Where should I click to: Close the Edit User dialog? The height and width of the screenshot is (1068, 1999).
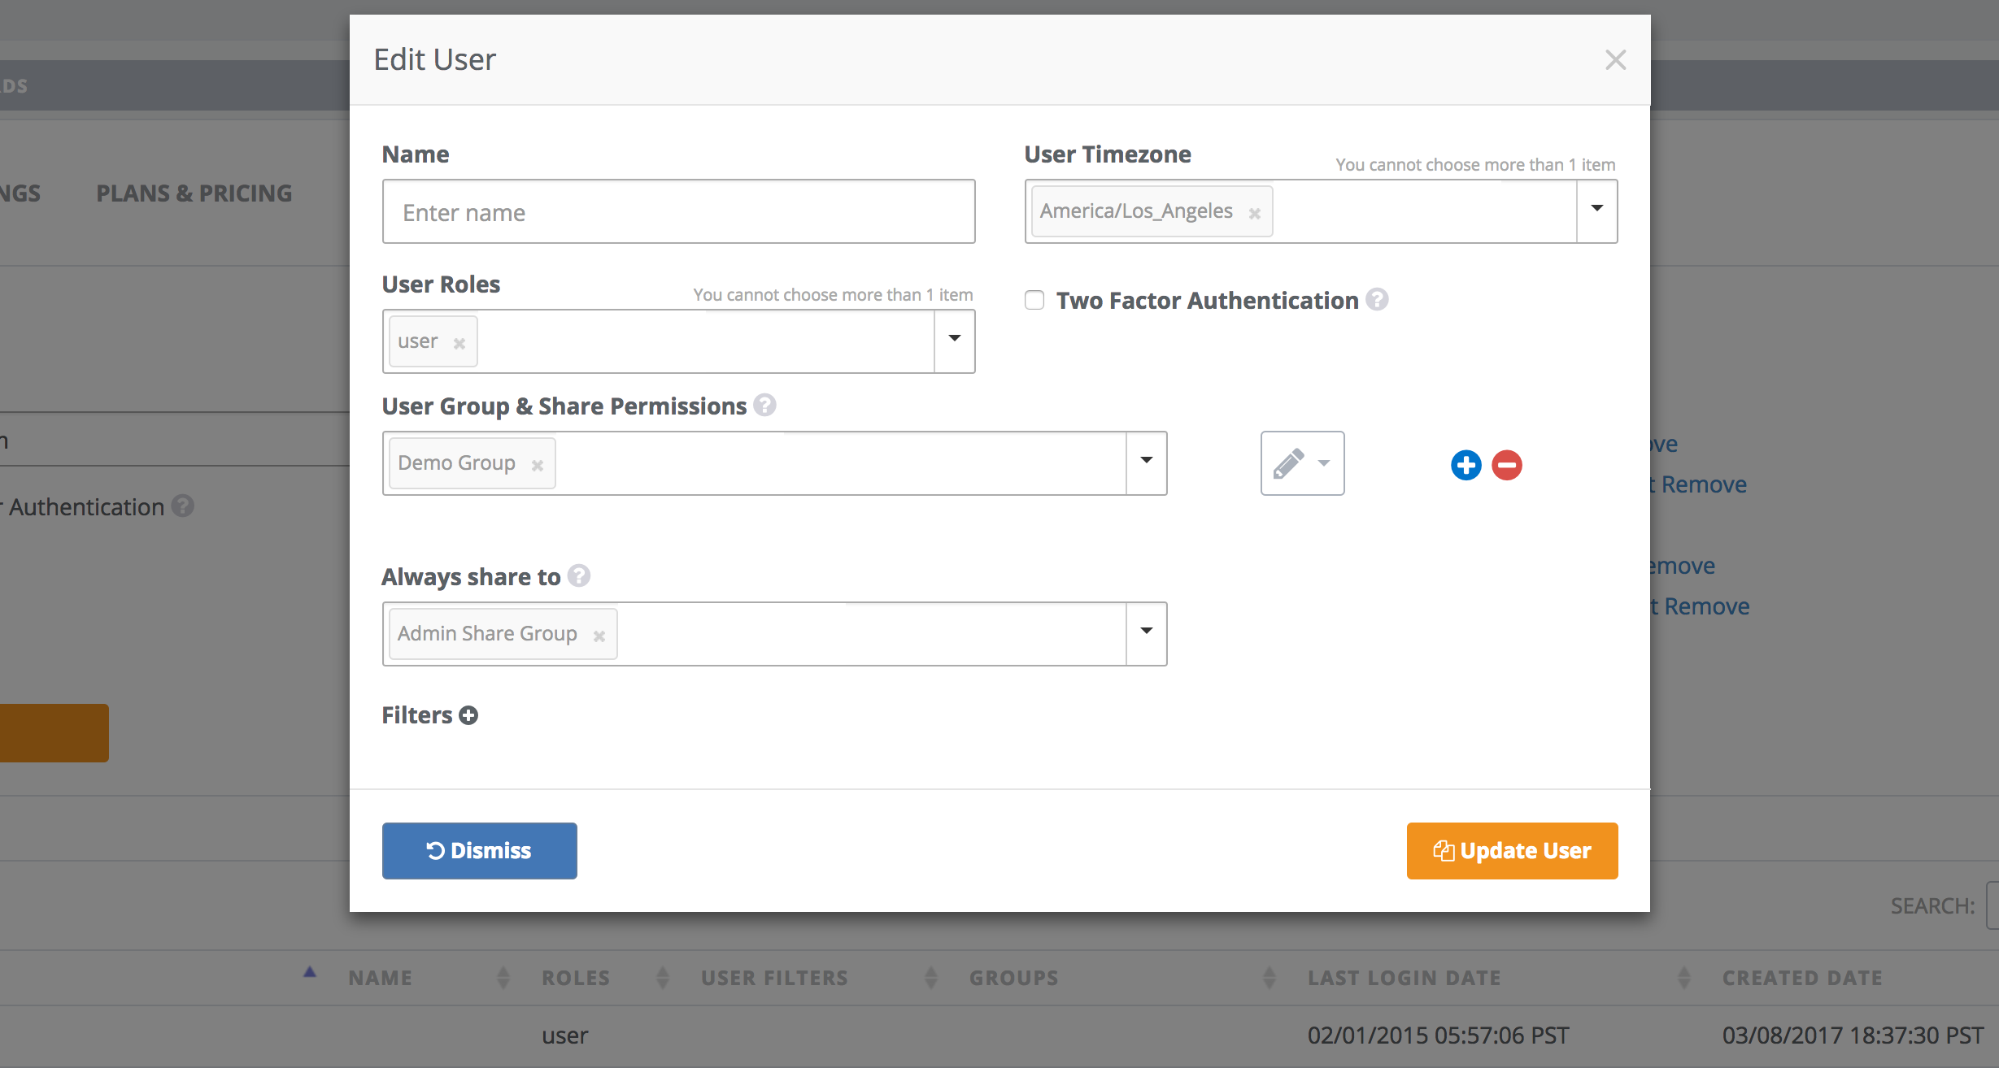[x=1615, y=59]
